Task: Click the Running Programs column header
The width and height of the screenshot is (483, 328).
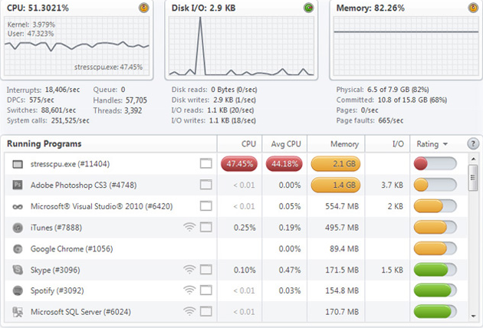Action: tap(109, 144)
